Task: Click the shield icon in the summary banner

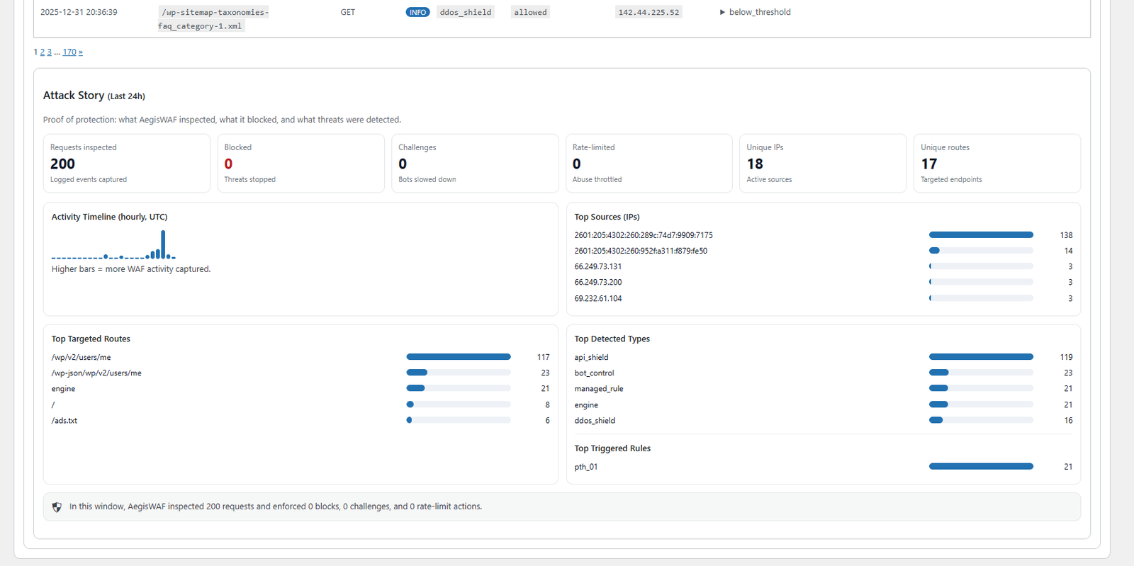Action: coord(57,507)
